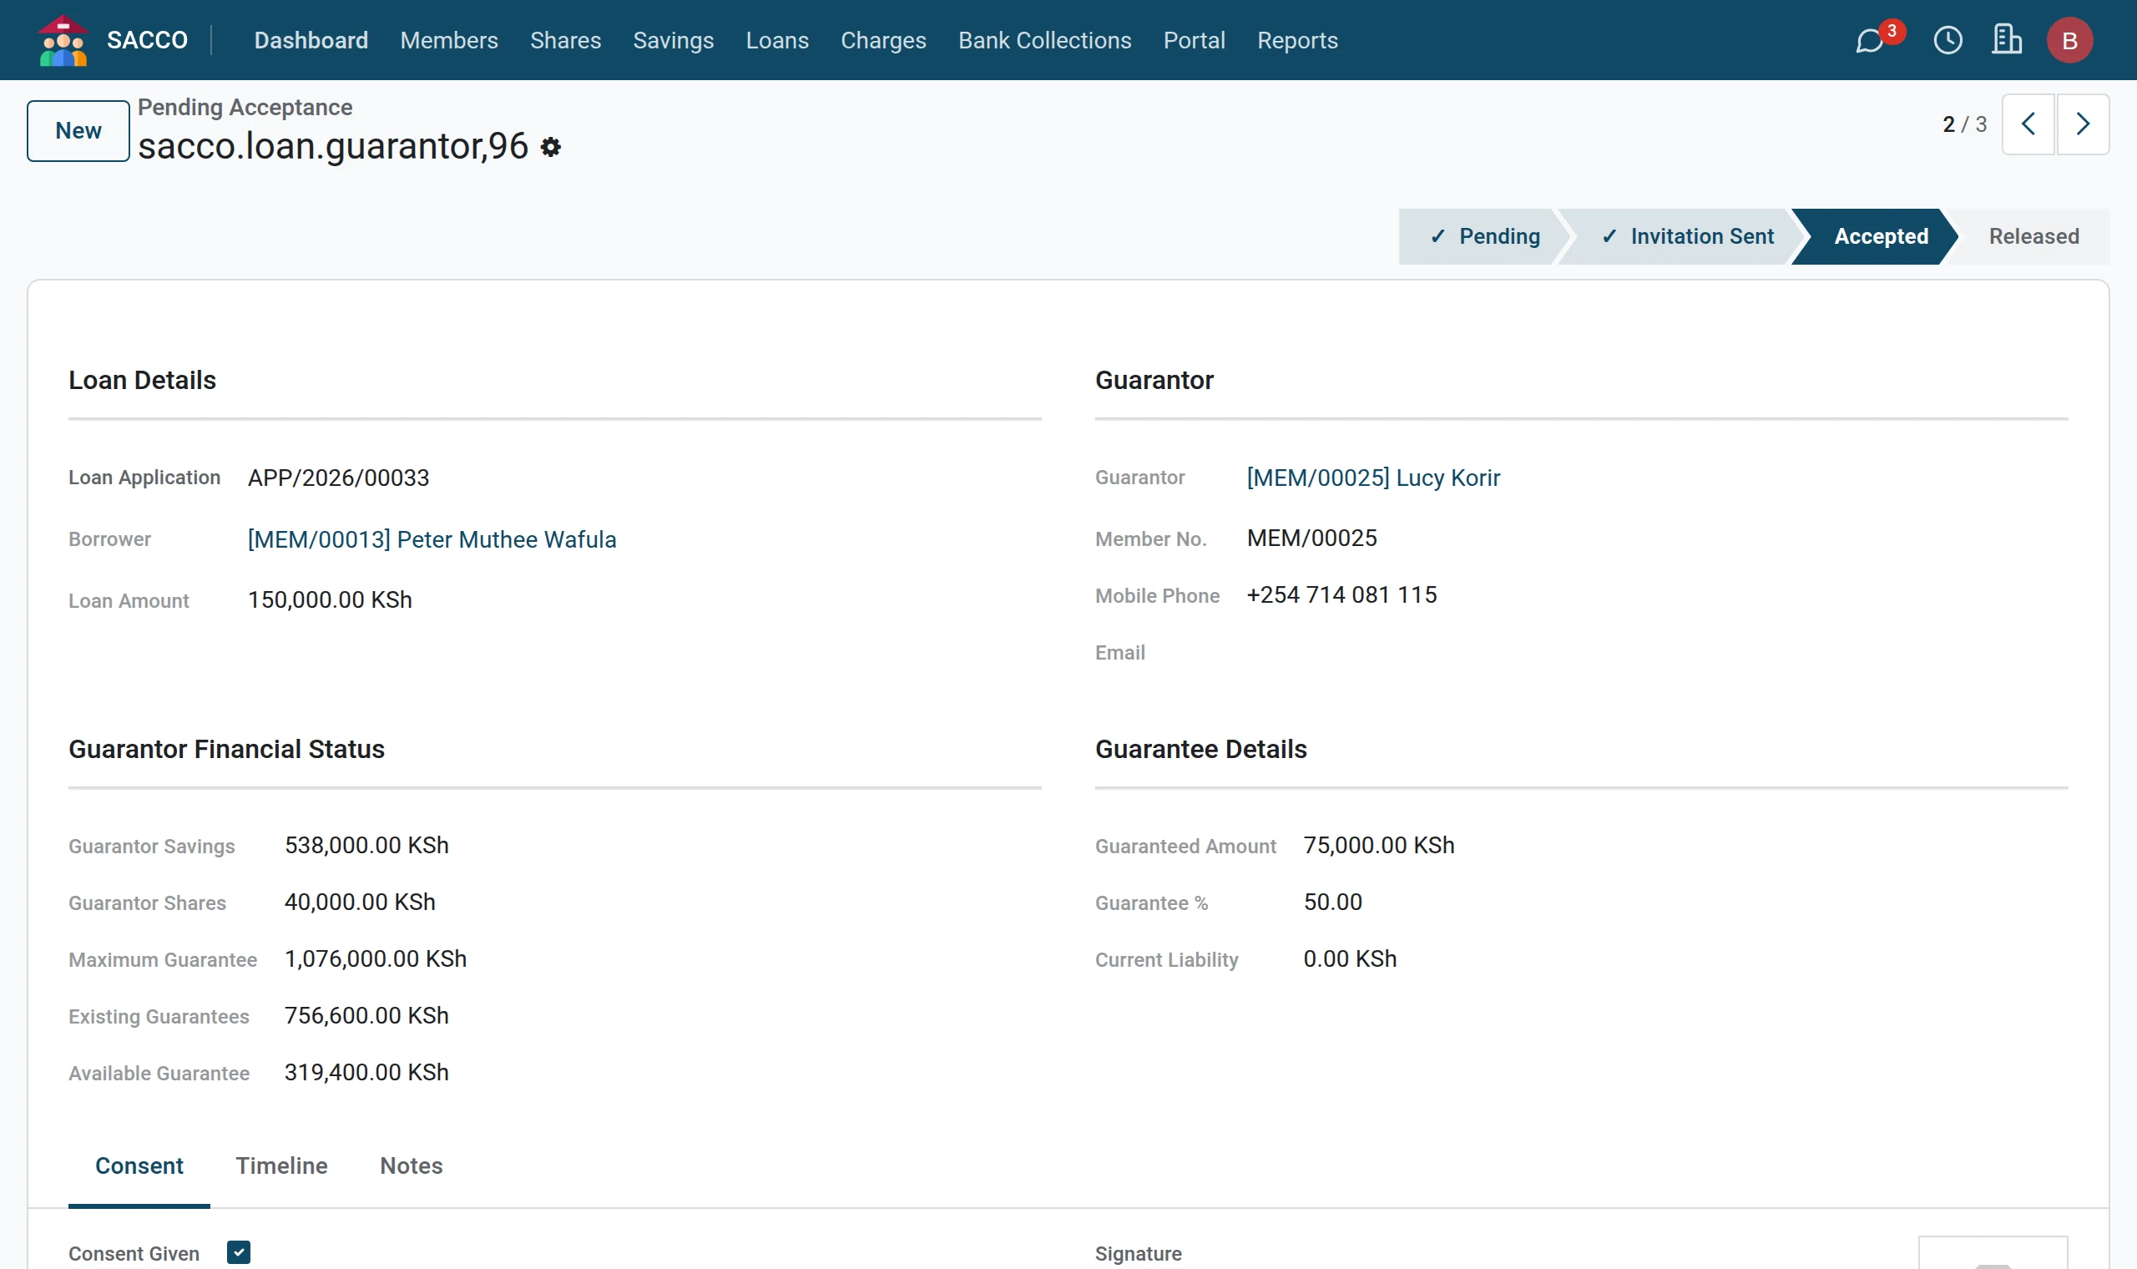This screenshot has height=1269, width=2137.
Task: Open guarantor Lucy Korir link
Action: pos(1373,478)
